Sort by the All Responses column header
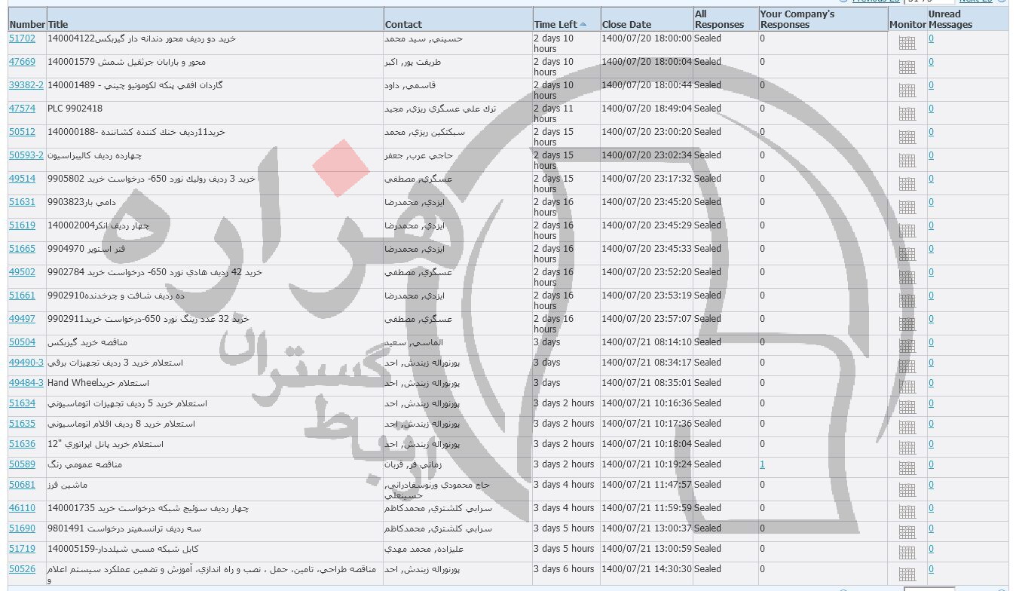 (719, 19)
